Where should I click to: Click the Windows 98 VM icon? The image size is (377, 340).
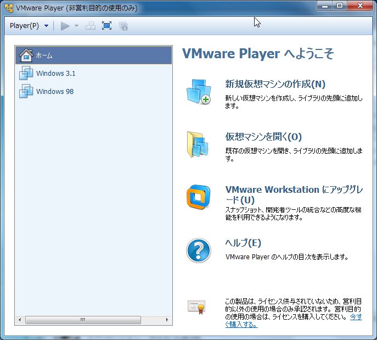click(x=26, y=91)
